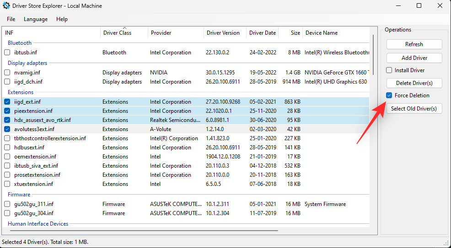
Task: Check the oemextension.inf checkbox
Action: pyautogui.click(x=7, y=157)
